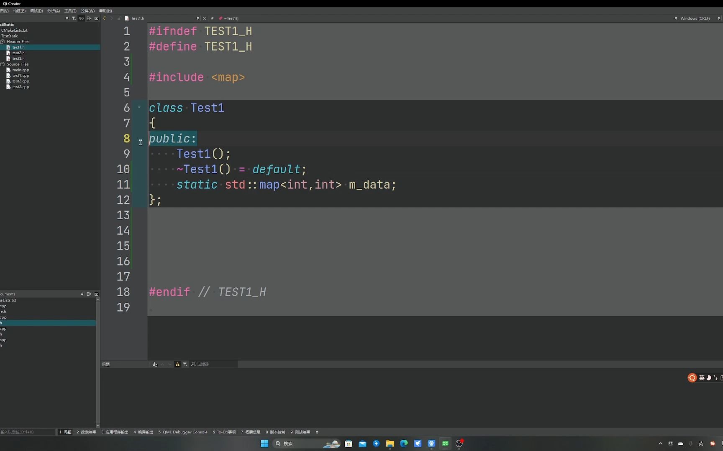Switch to the 7 概要信息 pane
This screenshot has height=451, width=723.
pos(251,432)
